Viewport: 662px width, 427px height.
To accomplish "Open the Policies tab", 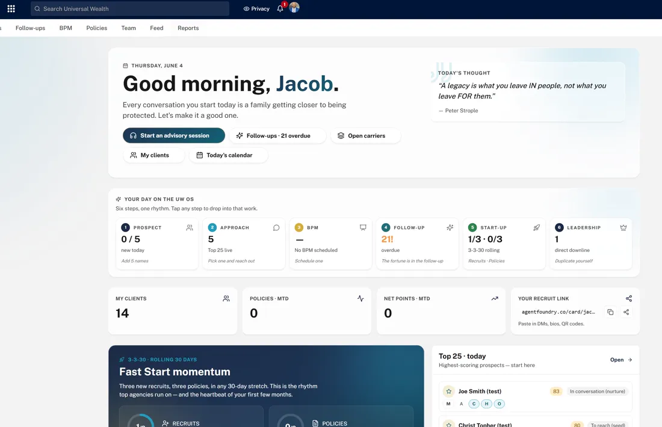I will coord(97,28).
